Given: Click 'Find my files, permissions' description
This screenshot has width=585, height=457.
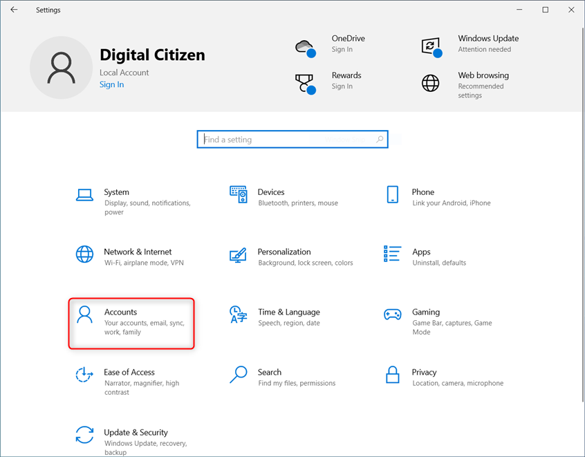Looking at the screenshot, I should (297, 383).
